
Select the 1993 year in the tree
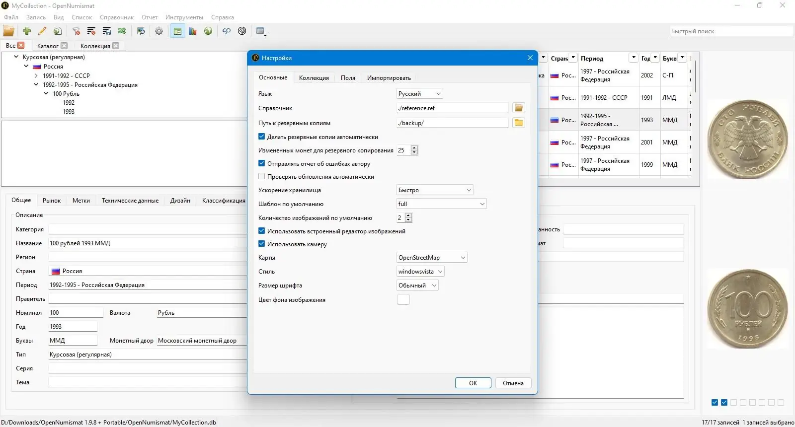69,112
